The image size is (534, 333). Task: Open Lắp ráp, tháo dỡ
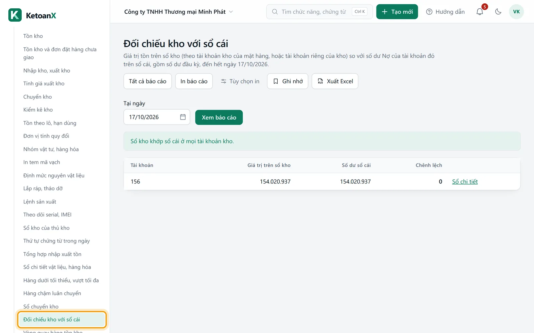coord(43,189)
